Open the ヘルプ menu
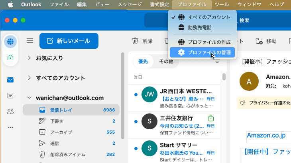The image size is (291, 163). (277, 4)
